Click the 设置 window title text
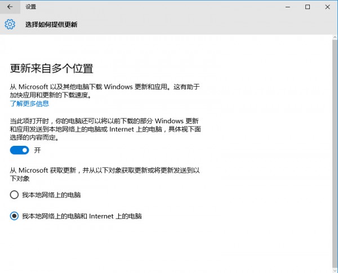The height and width of the screenshot is (273, 338). click(x=31, y=7)
